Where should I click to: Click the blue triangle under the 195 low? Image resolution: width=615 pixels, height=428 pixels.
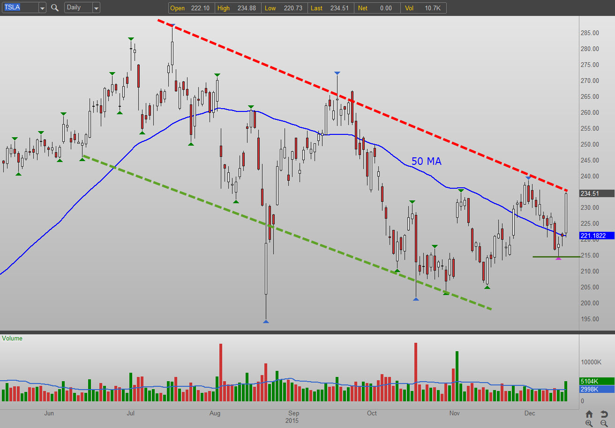pos(266,321)
